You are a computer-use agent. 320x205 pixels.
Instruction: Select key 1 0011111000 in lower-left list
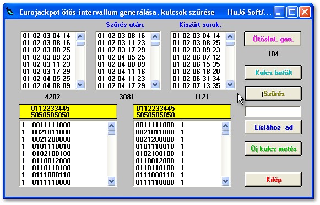coord(64,125)
